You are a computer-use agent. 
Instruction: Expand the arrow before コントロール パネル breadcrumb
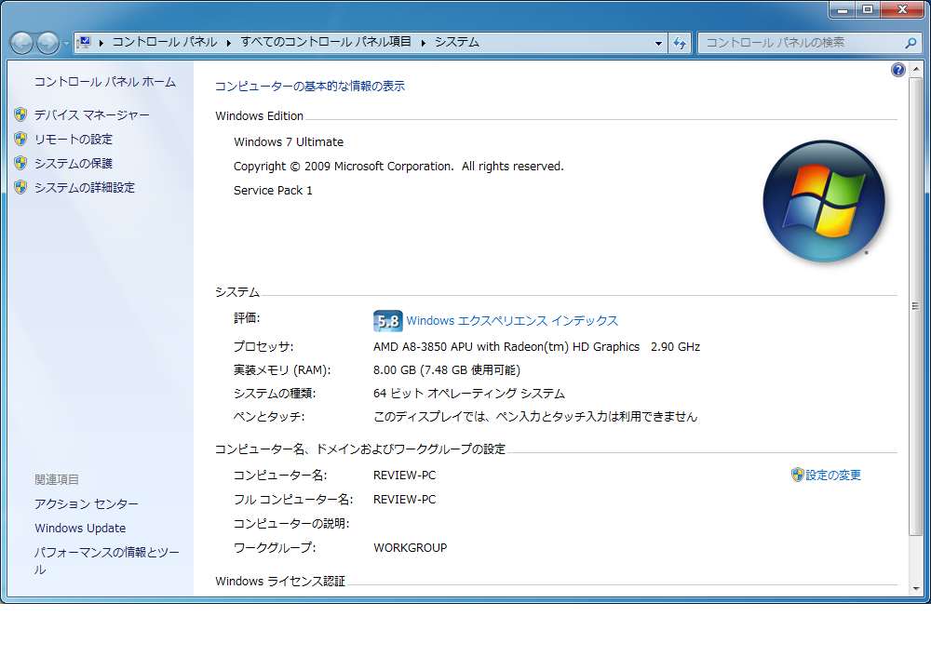101,43
